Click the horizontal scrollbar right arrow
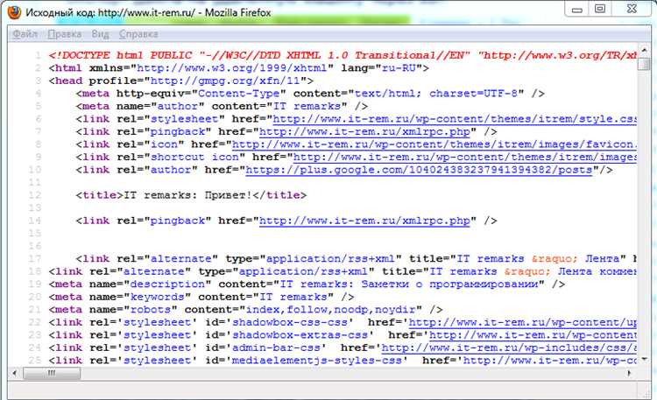 click(629, 373)
